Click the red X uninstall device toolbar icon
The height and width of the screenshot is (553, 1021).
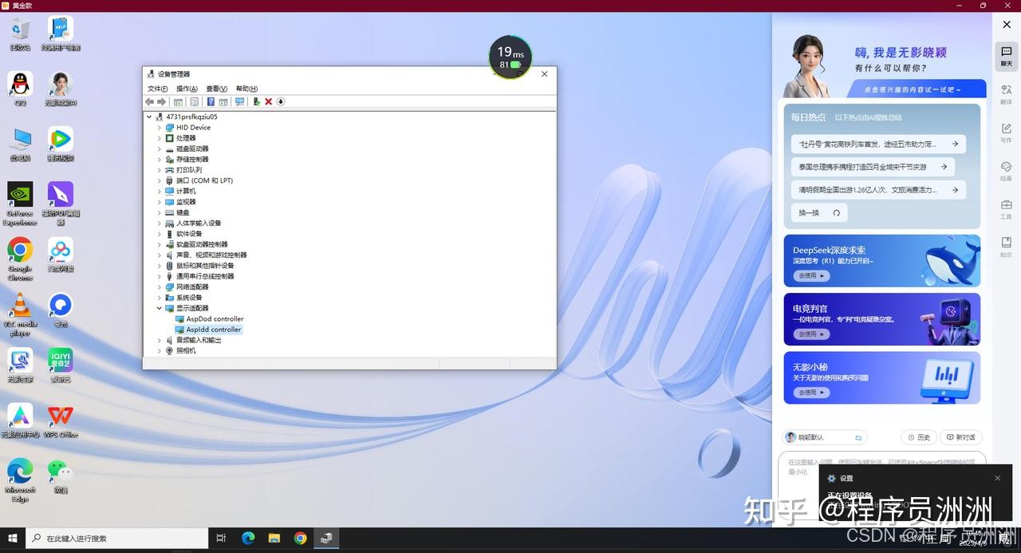pyautogui.click(x=269, y=101)
